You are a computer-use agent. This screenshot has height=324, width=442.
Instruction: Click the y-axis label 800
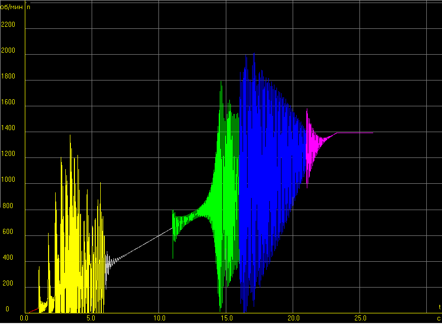coord(8,206)
